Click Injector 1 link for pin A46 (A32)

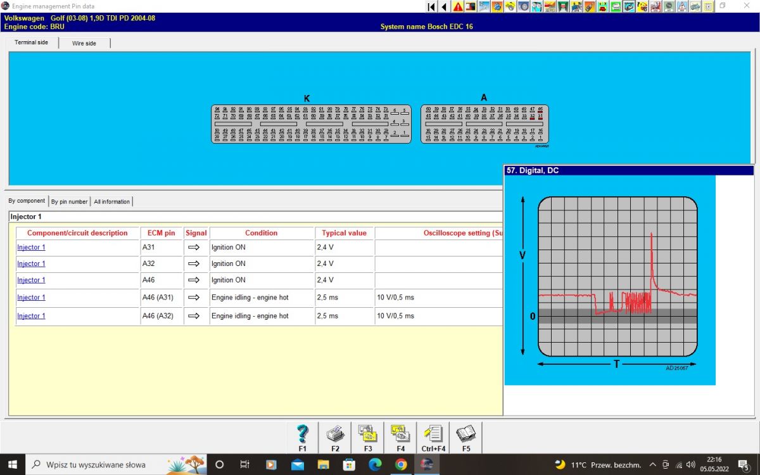[x=31, y=316]
